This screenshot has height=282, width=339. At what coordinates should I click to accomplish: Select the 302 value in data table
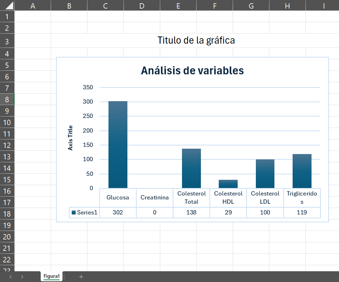118,212
